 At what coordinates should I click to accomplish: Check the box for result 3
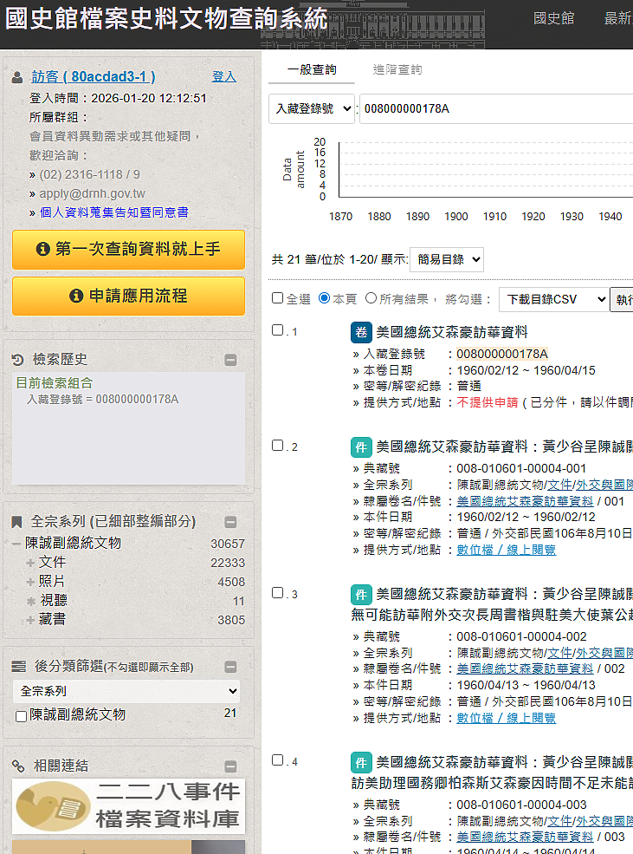point(277,592)
